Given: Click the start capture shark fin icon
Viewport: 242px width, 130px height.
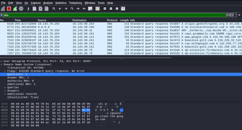Looking at the screenshot, I should coord(3,9).
